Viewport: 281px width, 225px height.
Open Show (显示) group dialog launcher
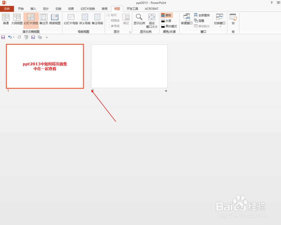(x=130, y=32)
